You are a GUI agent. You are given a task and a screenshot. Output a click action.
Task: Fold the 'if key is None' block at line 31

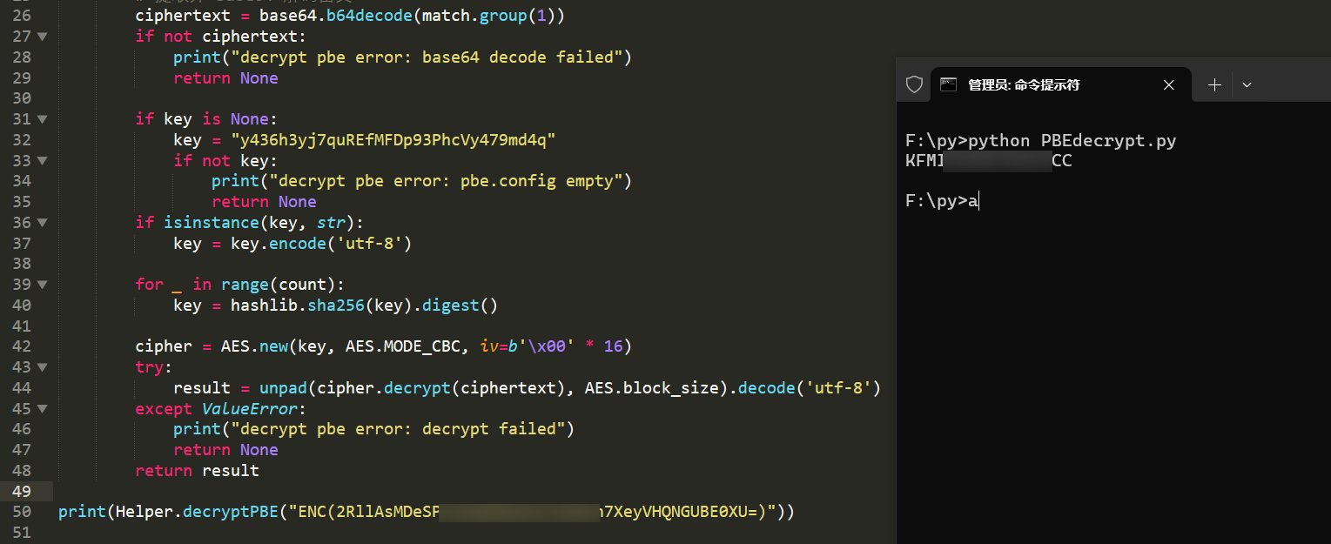43,119
